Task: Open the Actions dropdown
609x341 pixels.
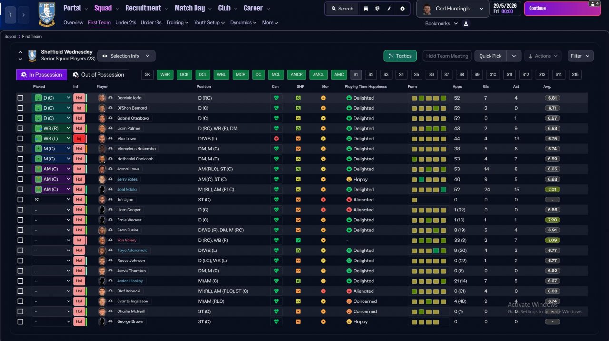Action: [543, 56]
